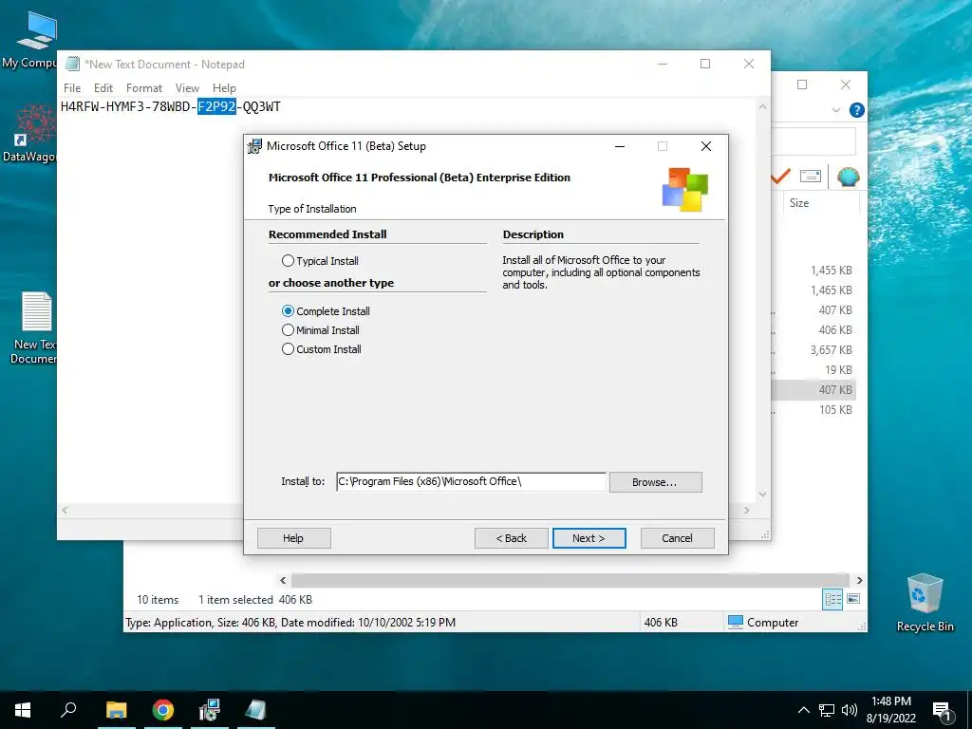Viewport: 972px width, 729px height.
Task: Click Explorer scrollbar right arrow
Action: point(859,580)
